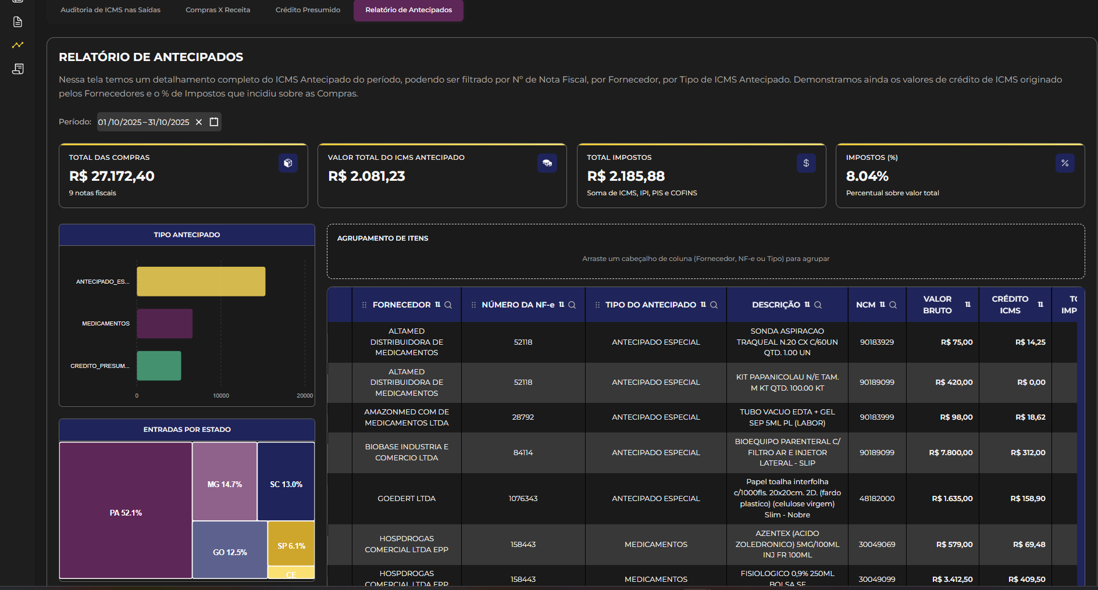This screenshot has height=590, width=1098.
Task: Switch to Crédito Presumido tab
Action: [x=308, y=10]
